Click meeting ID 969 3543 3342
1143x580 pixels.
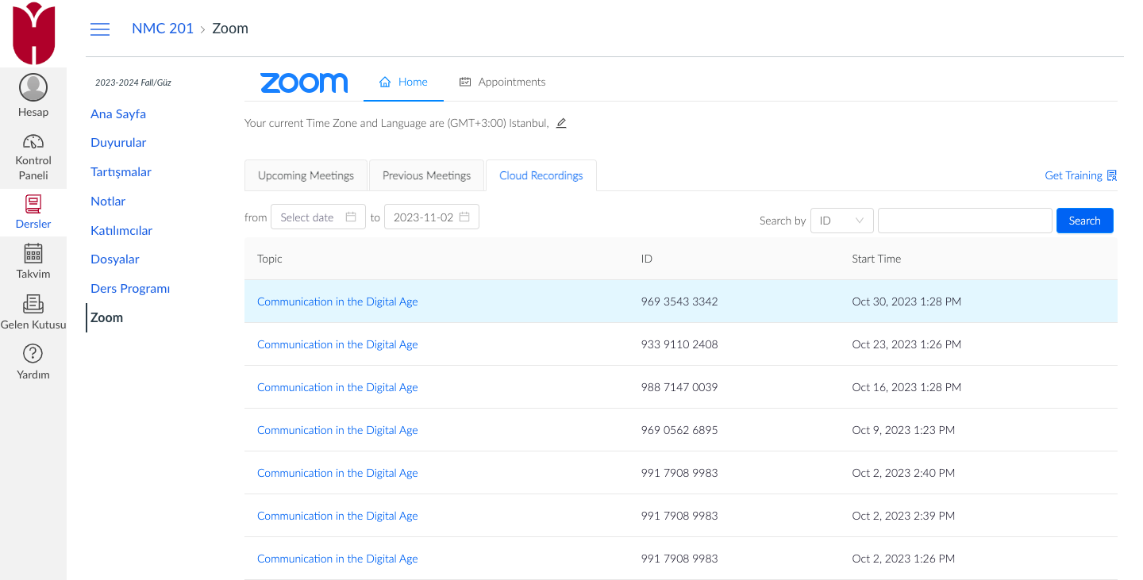[x=679, y=302]
